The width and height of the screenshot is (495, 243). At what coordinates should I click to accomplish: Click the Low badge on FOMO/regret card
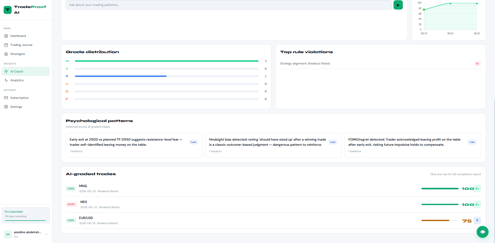472,142
